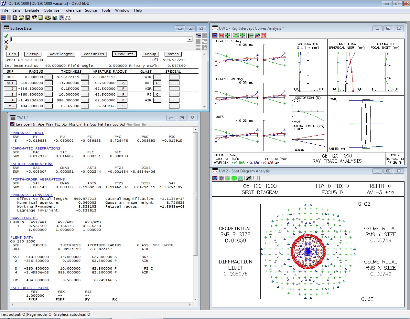Click the cyan curve plot icon in UW2

tap(241, 178)
